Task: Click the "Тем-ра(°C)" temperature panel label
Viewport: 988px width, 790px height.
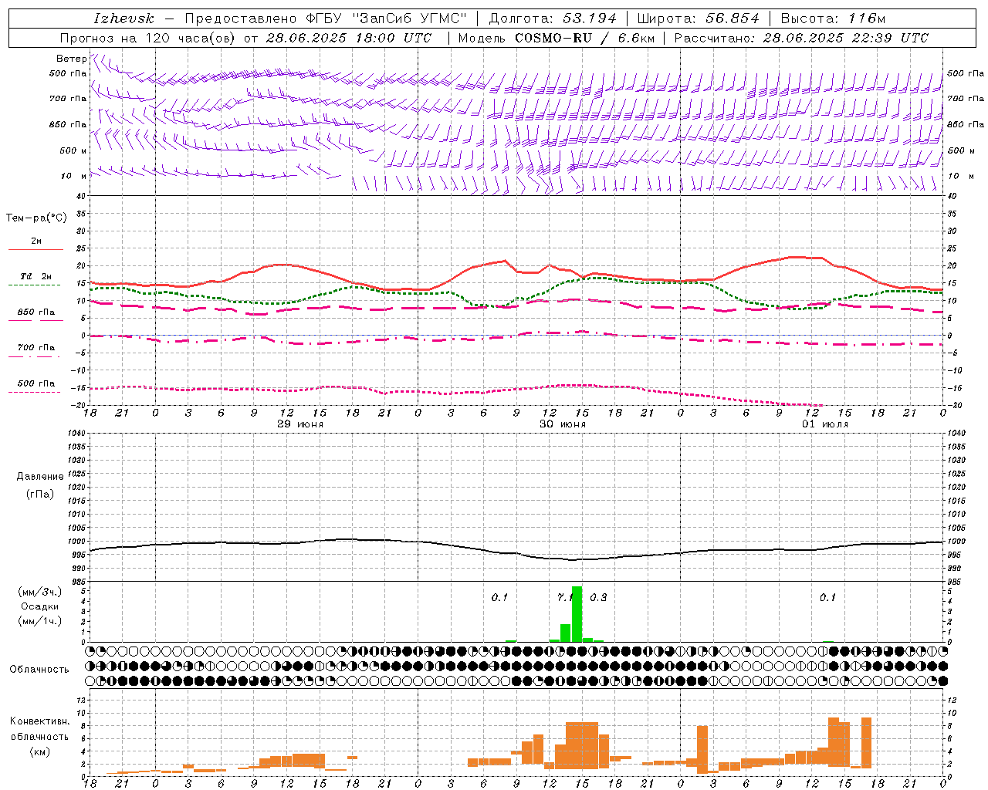Action: coord(36,218)
